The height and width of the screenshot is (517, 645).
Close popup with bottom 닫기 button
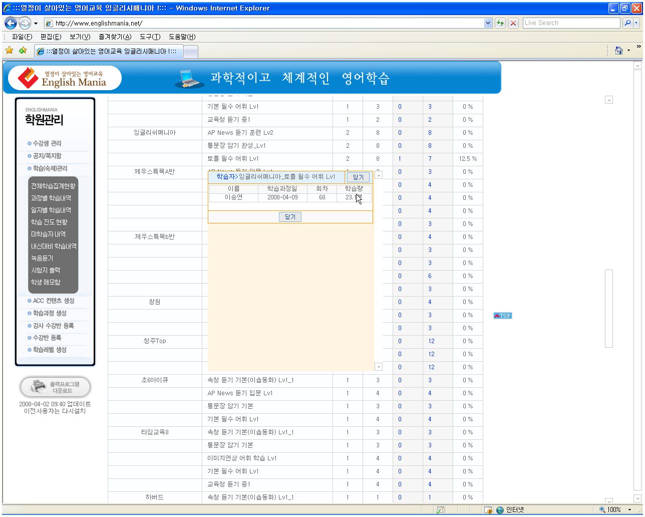(x=290, y=217)
